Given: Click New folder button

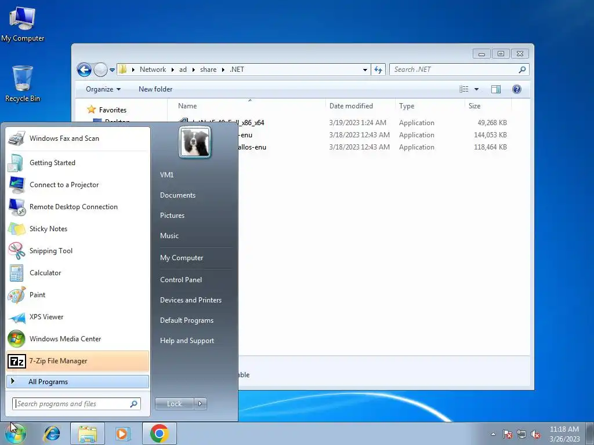Looking at the screenshot, I should (155, 89).
